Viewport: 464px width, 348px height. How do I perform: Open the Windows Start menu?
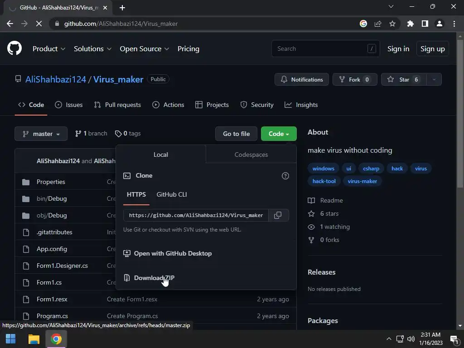[x=11, y=339]
